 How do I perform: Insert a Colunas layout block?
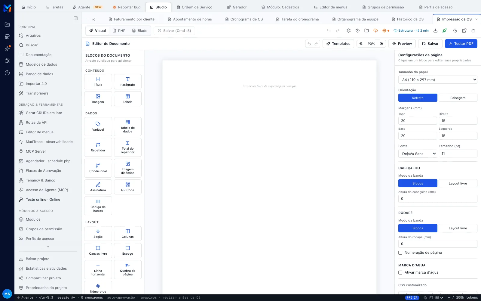pos(128,234)
